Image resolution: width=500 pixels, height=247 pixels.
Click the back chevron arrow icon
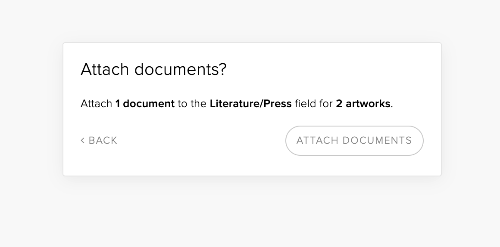point(83,140)
